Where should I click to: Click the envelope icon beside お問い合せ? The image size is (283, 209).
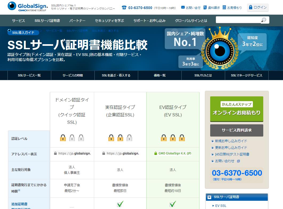[183, 7]
